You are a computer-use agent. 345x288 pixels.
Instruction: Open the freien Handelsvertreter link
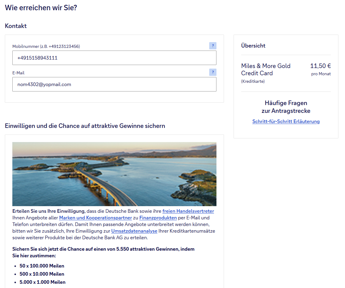pos(188,211)
